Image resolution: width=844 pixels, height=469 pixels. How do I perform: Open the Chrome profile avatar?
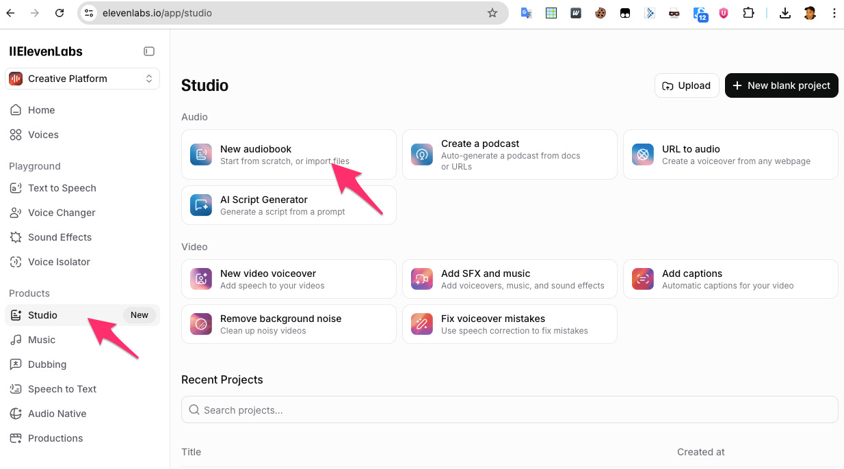pos(810,13)
